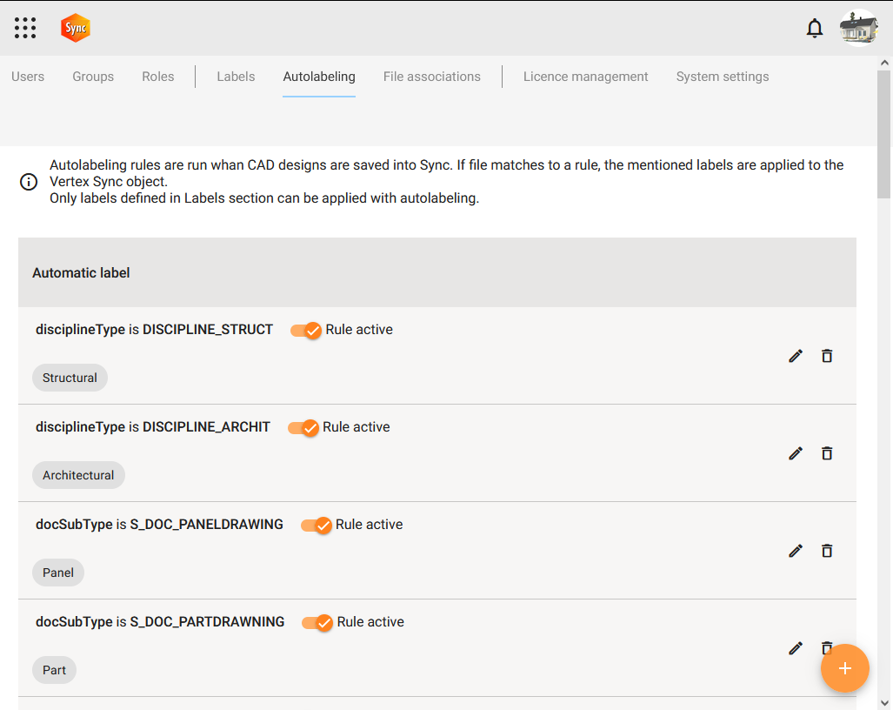Edit the S_DOC_PARTDRAWNING rule
This screenshot has height=710, width=893.
tap(796, 648)
